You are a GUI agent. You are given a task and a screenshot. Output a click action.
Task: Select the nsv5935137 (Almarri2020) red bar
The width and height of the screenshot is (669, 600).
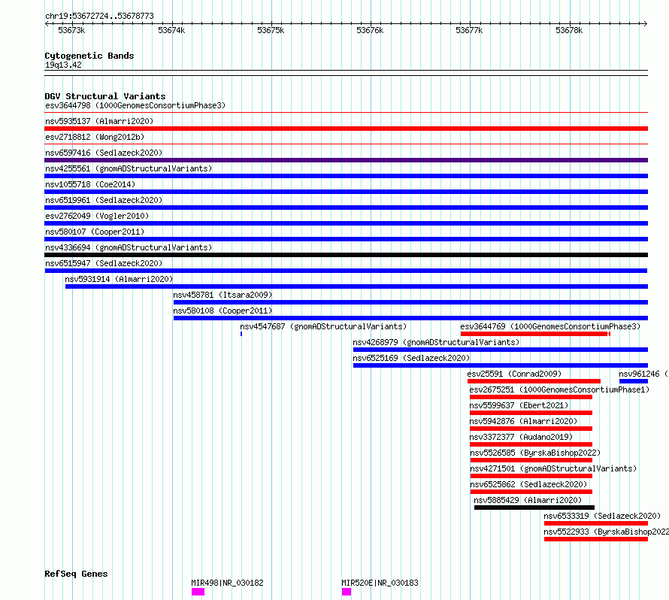pyautogui.click(x=346, y=129)
